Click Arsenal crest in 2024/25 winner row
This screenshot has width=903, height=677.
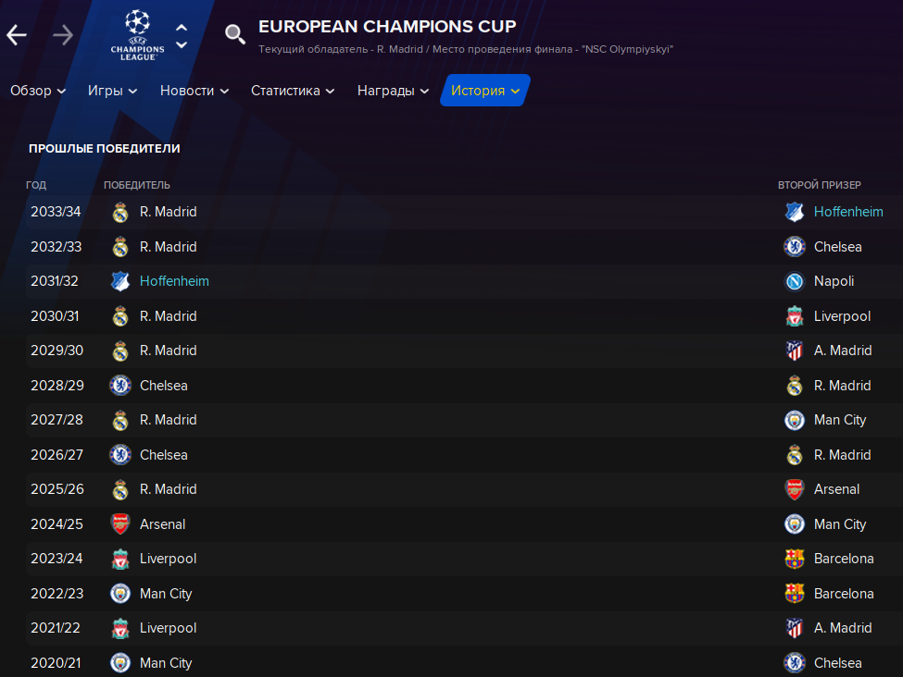pos(120,524)
